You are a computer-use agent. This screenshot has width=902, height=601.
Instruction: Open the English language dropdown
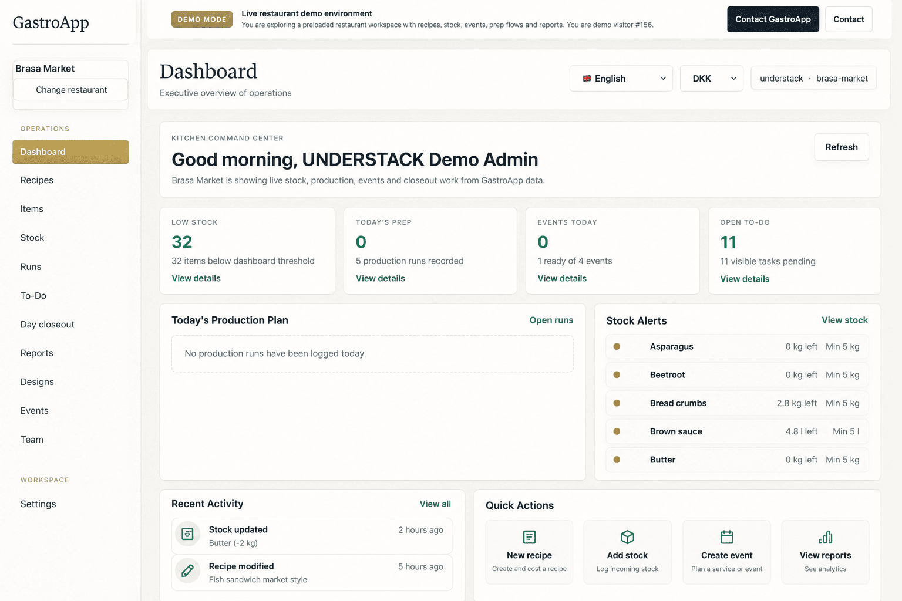(621, 79)
